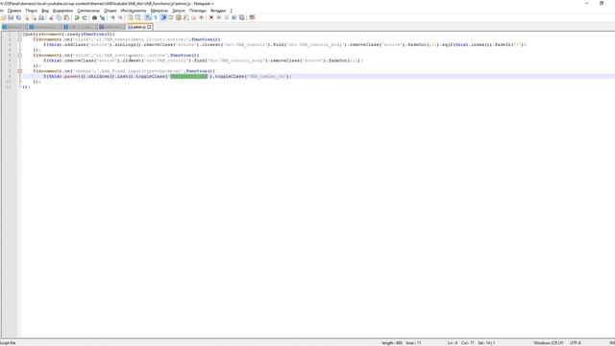Click the UTF-8 encoding status entry
This screenshot has width=615, height=346.
coord(575,343)
